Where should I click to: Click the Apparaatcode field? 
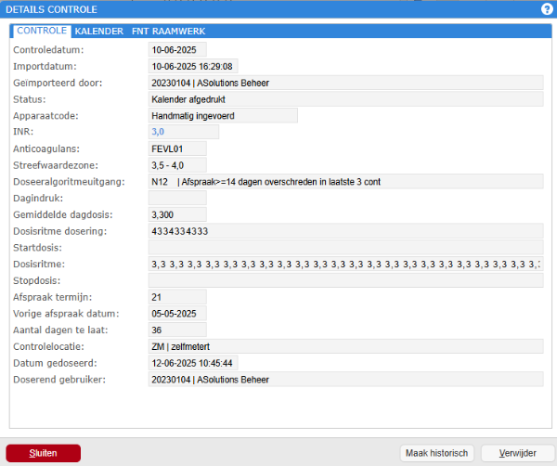[223, 116]
